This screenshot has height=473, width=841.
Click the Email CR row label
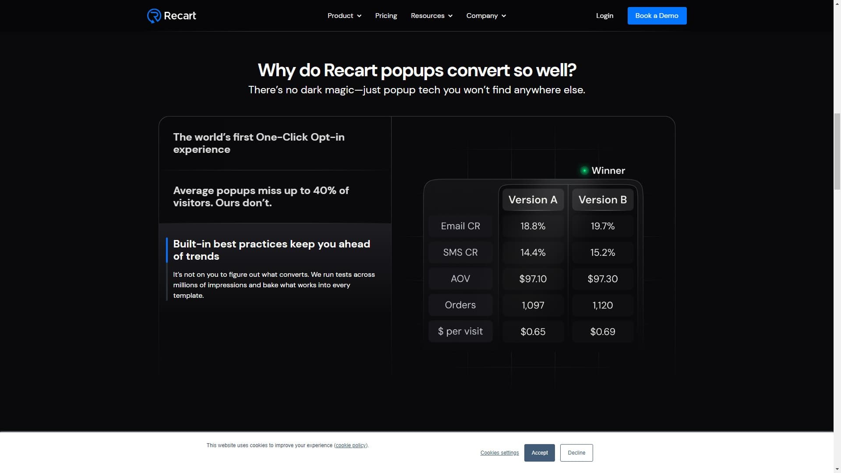coord(460,226)
